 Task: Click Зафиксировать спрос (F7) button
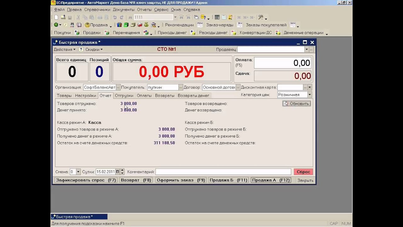(86, 180)
